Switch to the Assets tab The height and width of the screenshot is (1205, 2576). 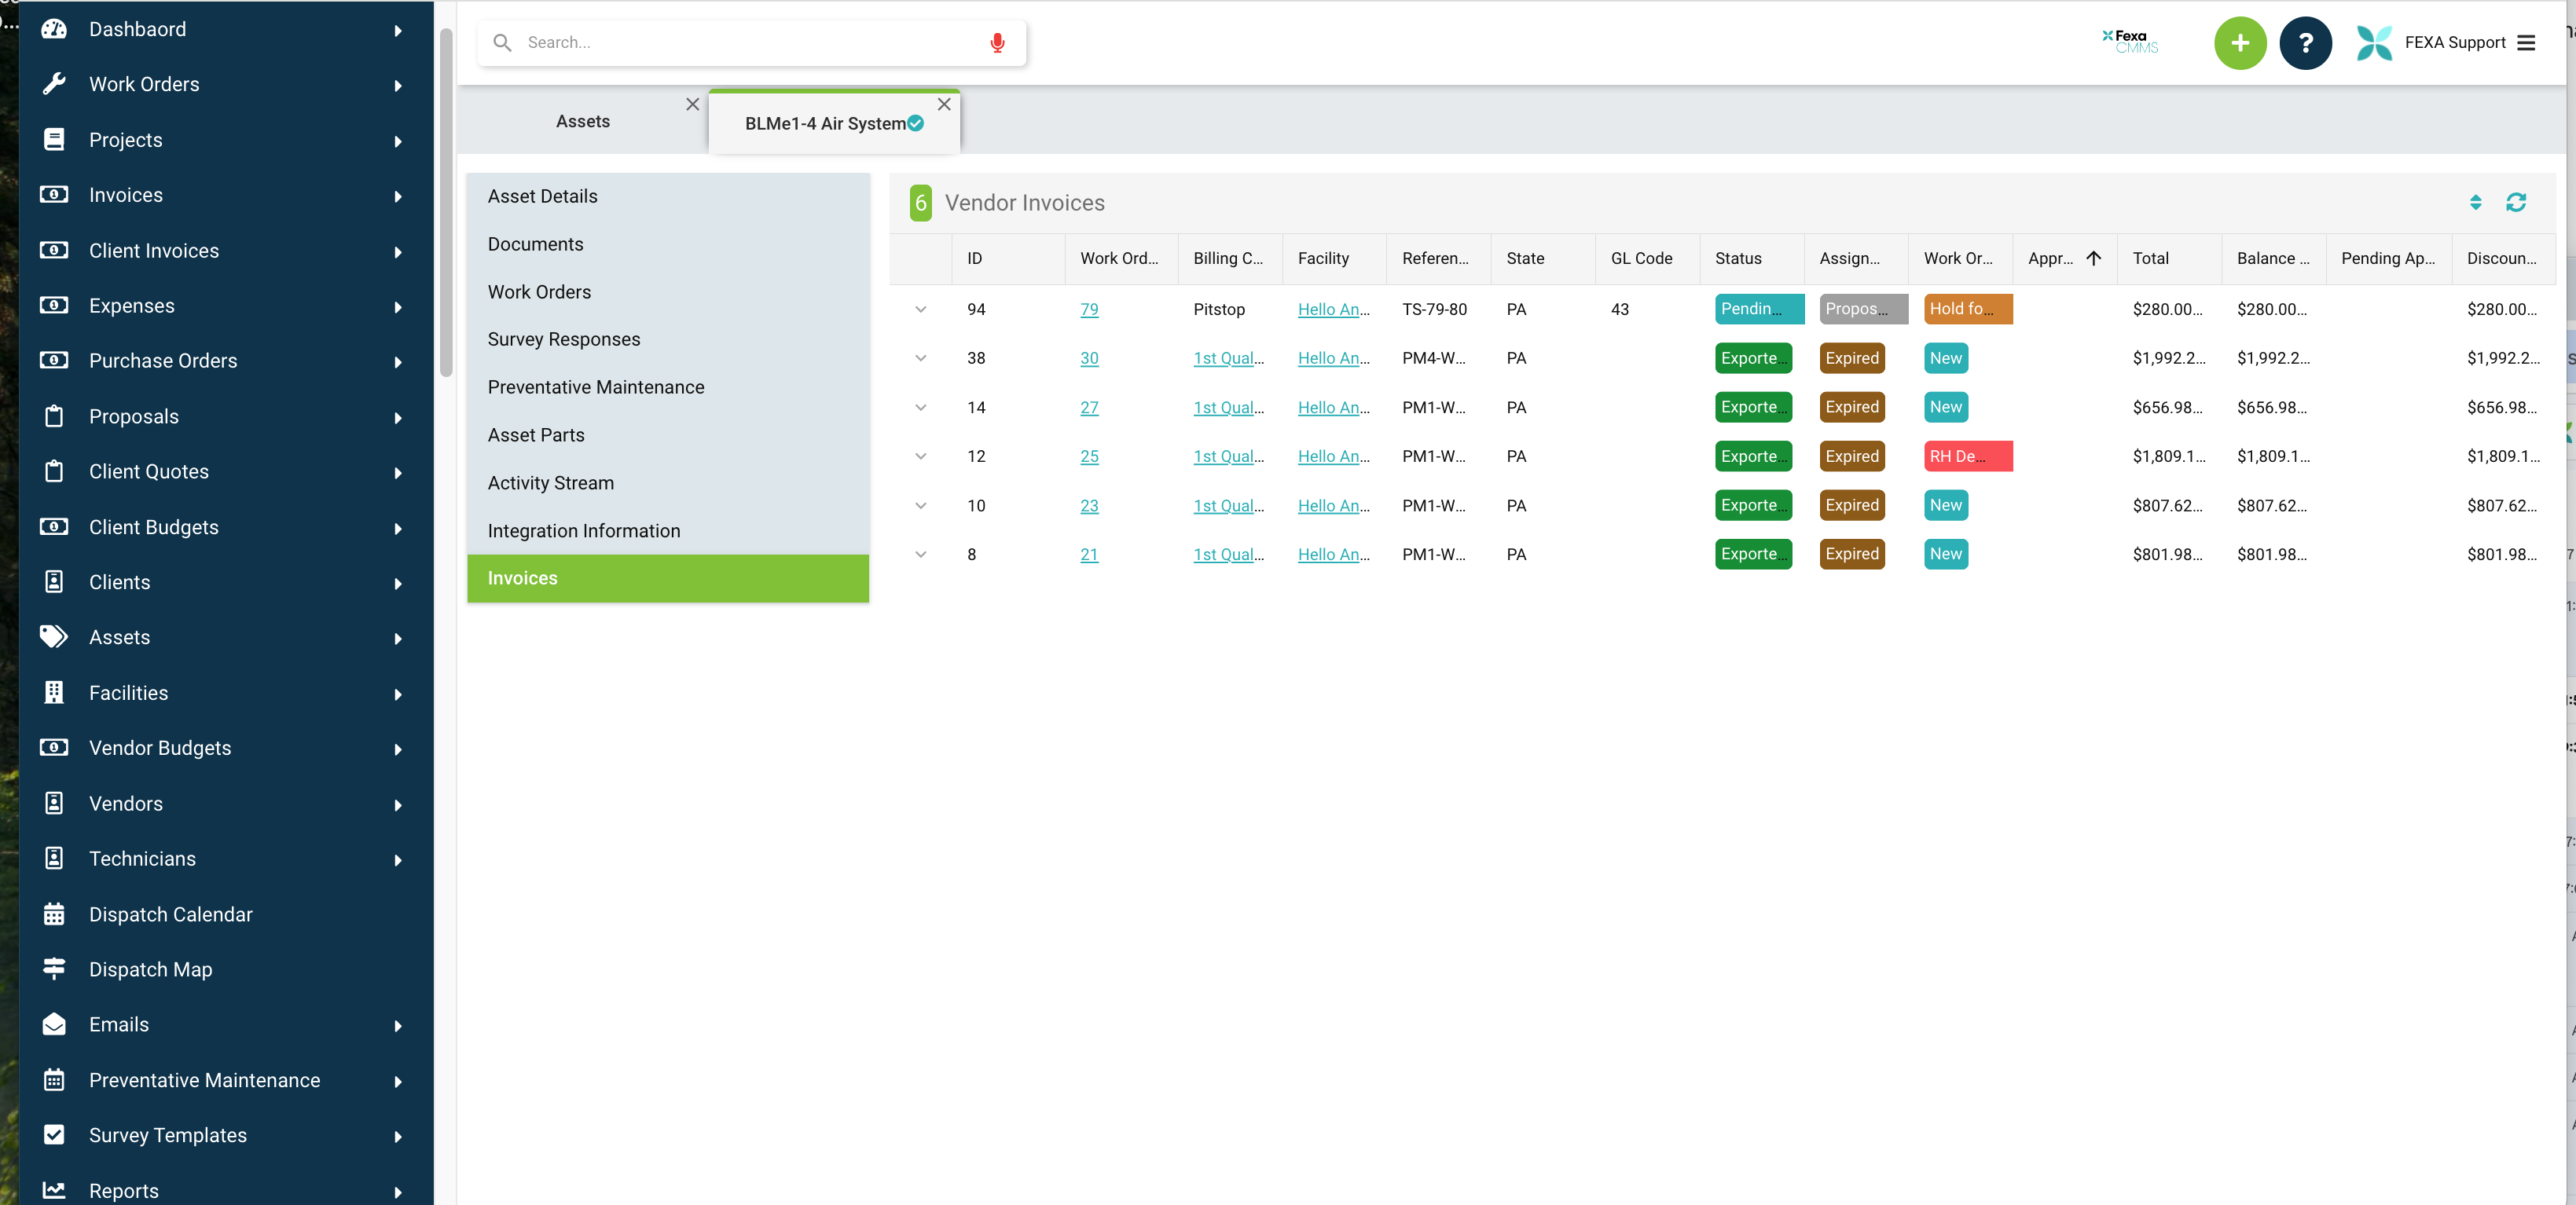pyautogui.click(x=583, y=121)
